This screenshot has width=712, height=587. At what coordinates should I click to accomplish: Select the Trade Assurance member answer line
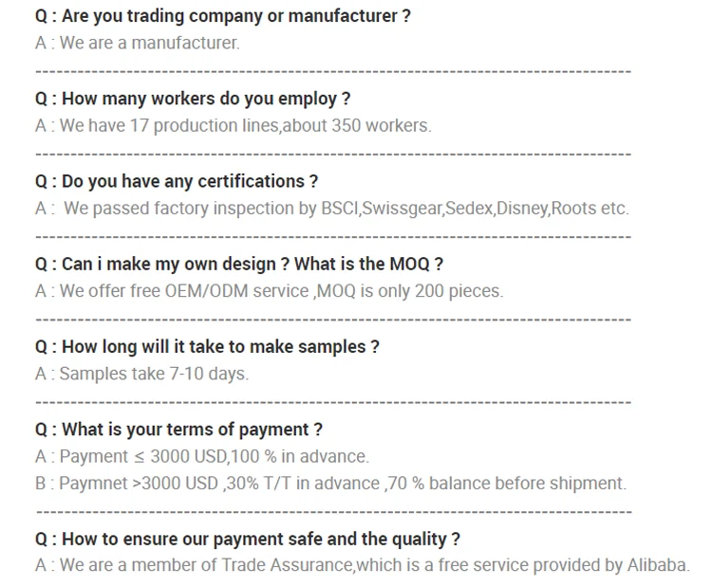362,566
